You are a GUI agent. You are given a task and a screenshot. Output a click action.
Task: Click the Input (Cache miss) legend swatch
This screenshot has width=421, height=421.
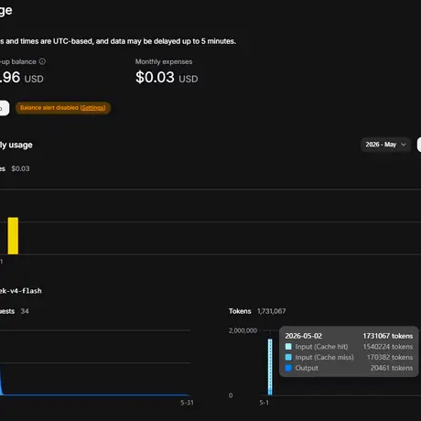tap(288, 357)
